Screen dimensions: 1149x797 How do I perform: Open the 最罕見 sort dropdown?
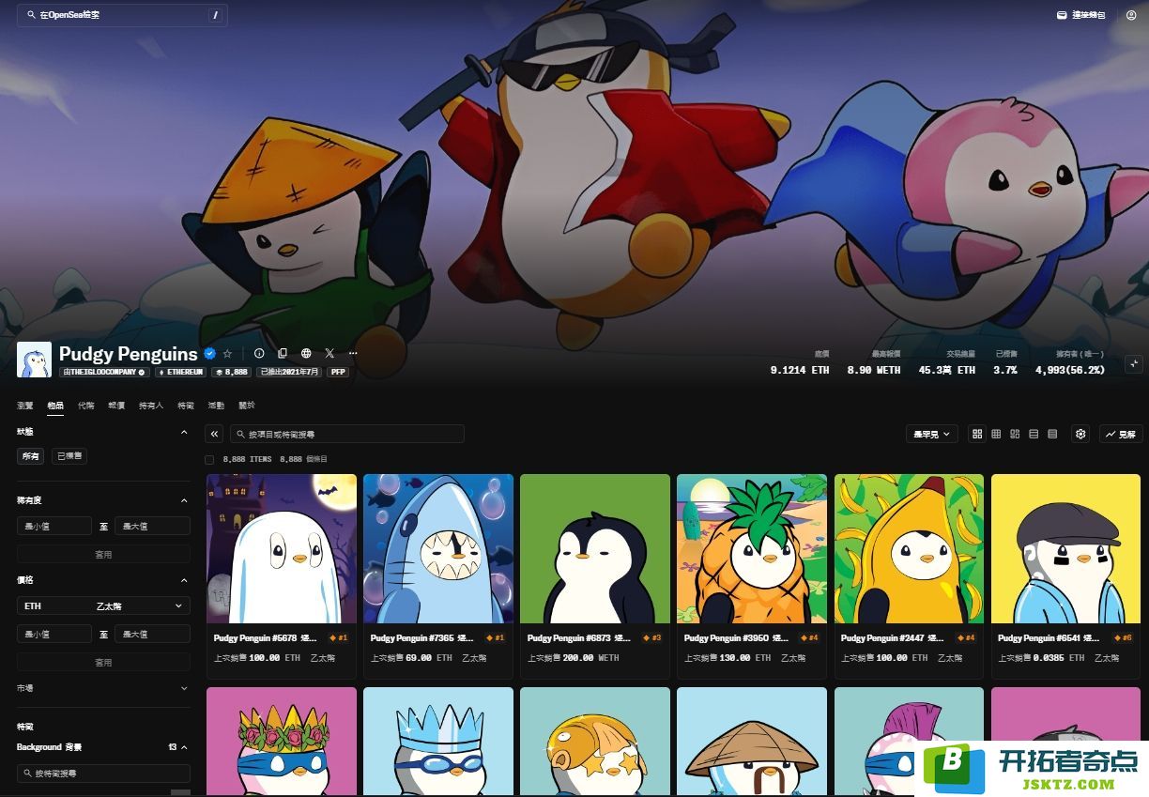(932, 434)
